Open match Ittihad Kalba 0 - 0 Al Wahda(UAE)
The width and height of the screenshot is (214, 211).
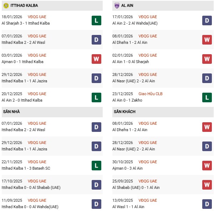(30, 207)
